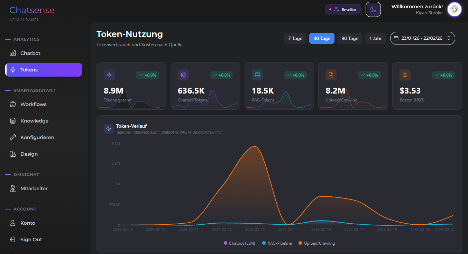Click the Reseller button

(343, 9)
